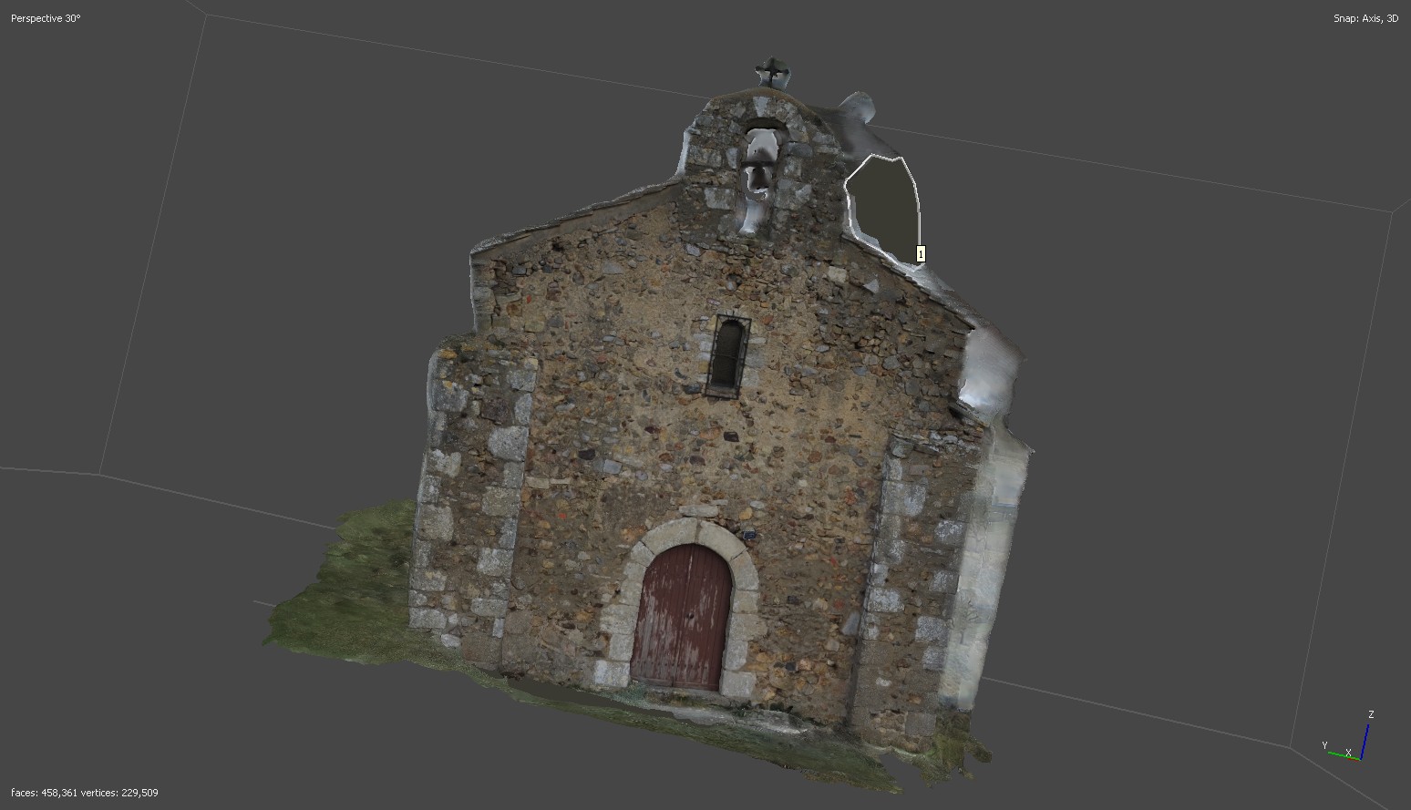Click the Perspective 30° view label

pyautogui.click(x=46, y=18)
